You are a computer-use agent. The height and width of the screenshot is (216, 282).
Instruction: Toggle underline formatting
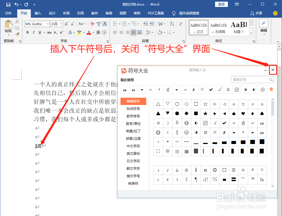pos(40,32)
